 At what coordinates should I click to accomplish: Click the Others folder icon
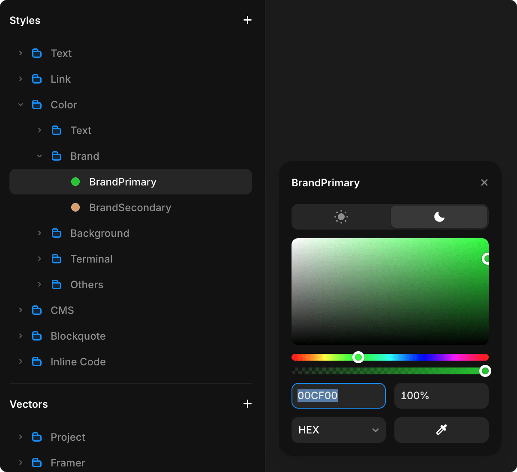tap(57, 284)
